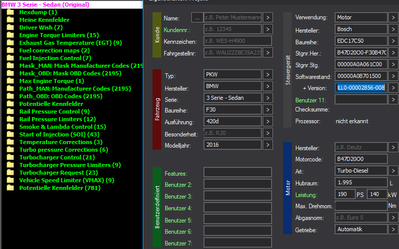Viewport: 399px width, 249px height.
Task: Click folder icon for Mask_MAN Manufacturer Codes
Action: coord(10,66)
